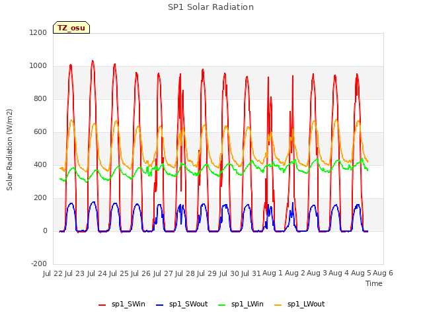Click the Jul 23 x-axis date label
Viewport: 423px width, 317px height.
coord(75,273)
